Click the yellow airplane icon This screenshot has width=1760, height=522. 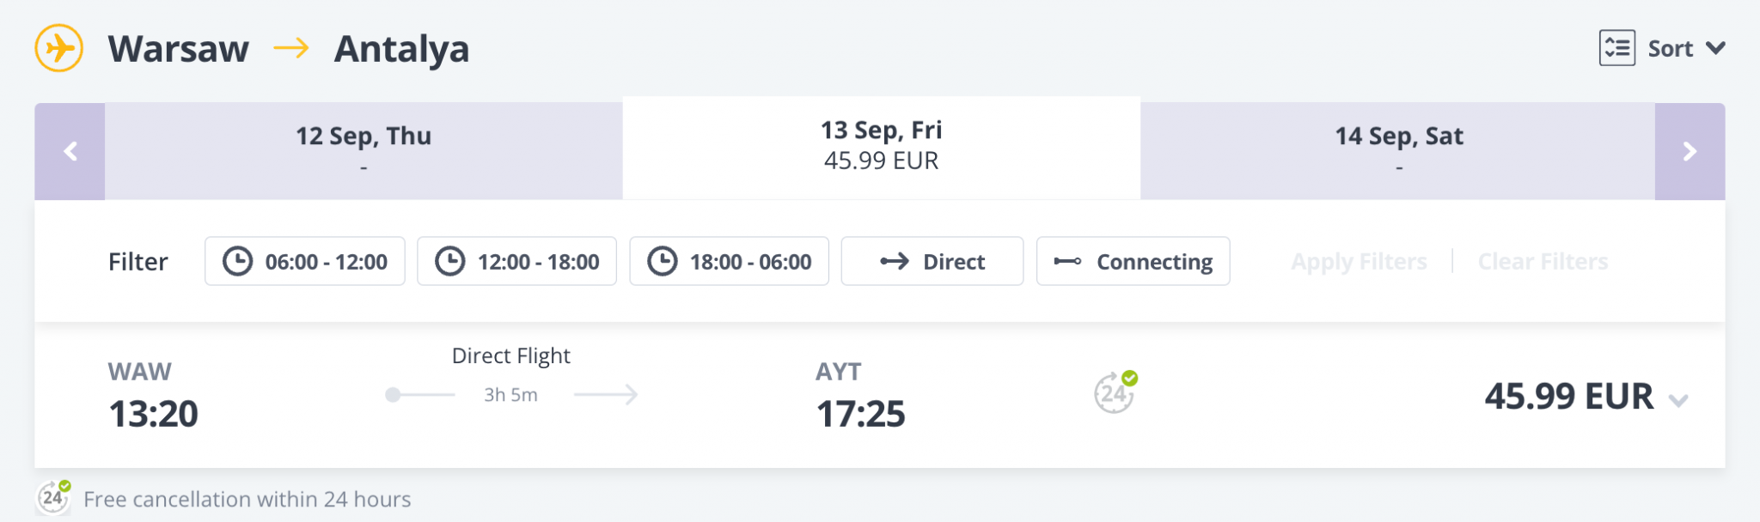click(58, 48)
